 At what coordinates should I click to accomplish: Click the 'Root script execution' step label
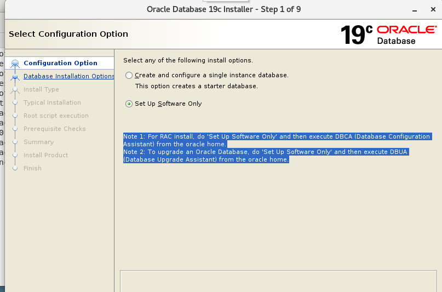click(x=56, y=116)
